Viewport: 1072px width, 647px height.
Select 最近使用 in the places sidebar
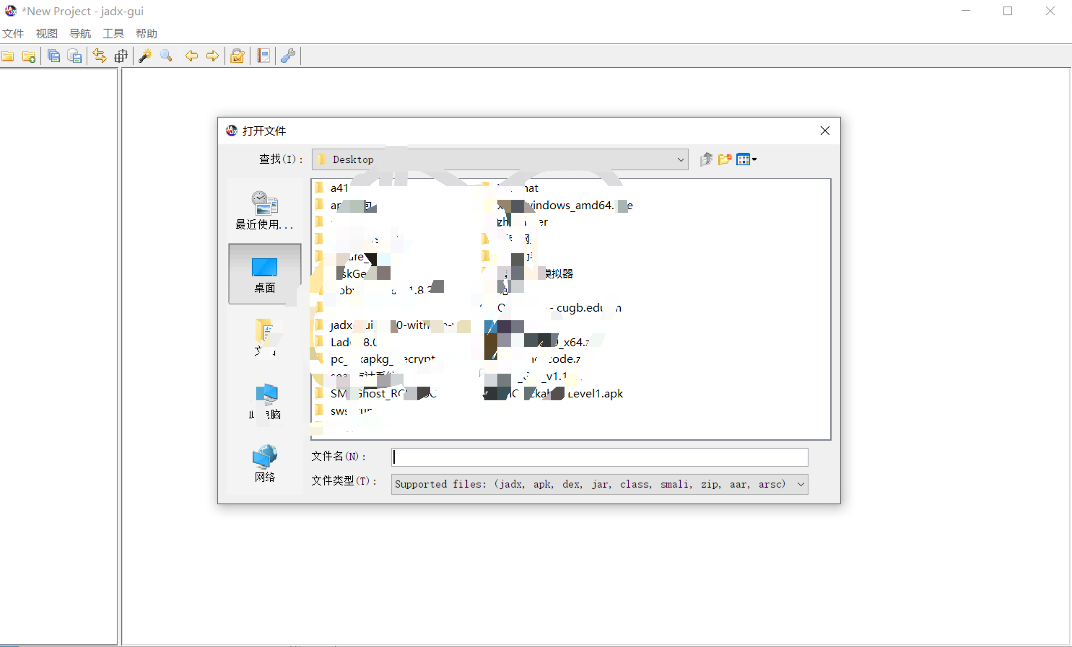pyautogui.click(x=265, y=211)
